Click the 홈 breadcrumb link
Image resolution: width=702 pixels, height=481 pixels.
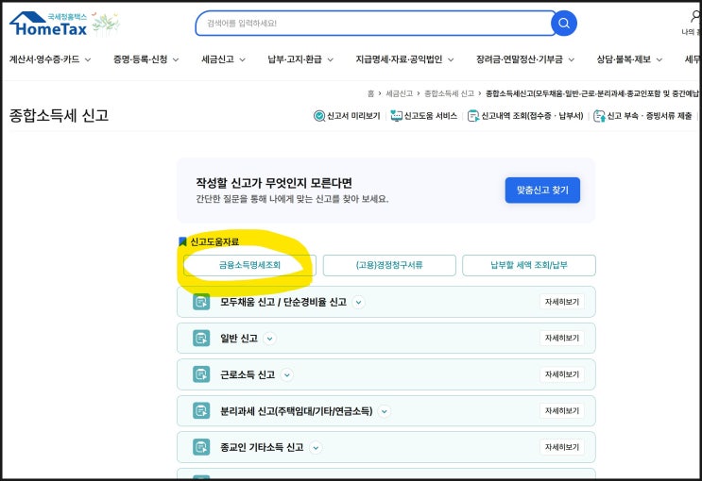370,93
